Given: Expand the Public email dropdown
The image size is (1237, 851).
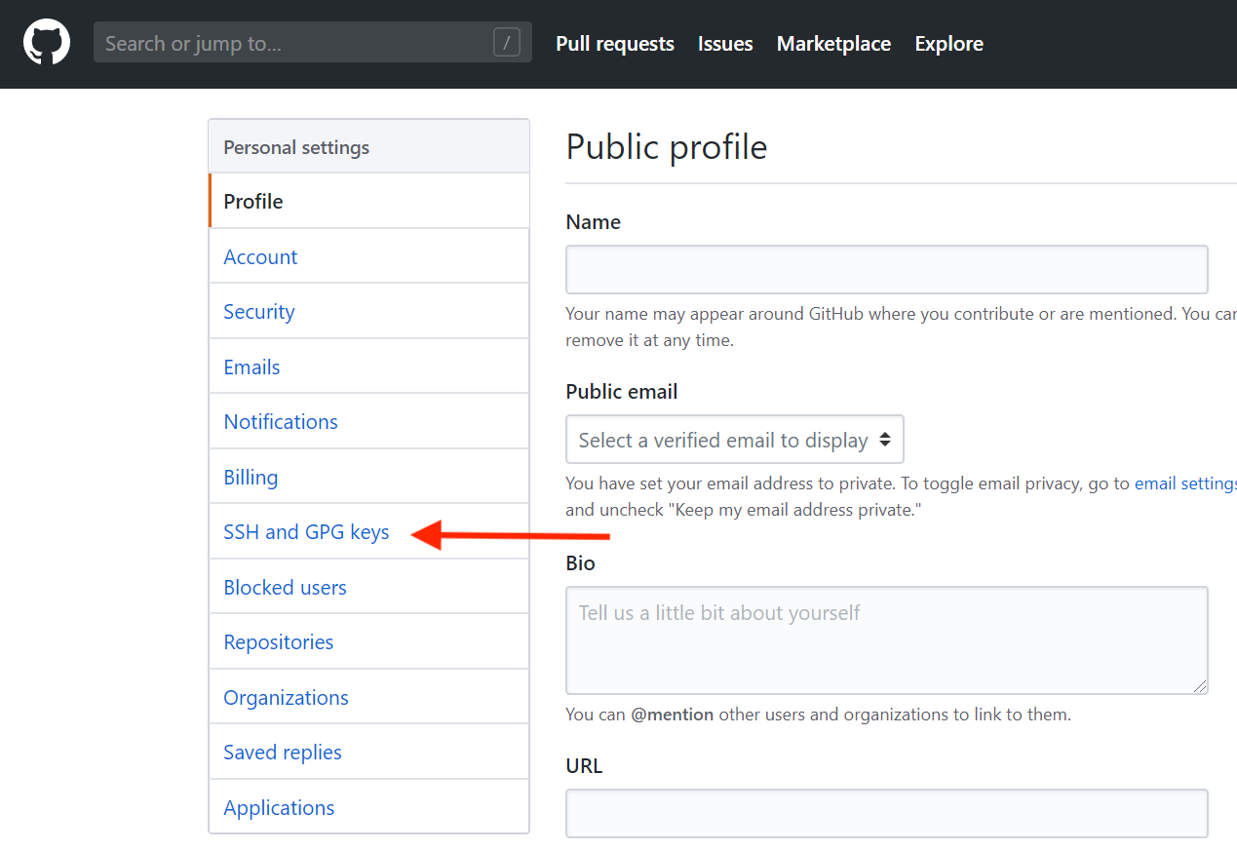Looking at the screenshot, I should coord(734,440).
